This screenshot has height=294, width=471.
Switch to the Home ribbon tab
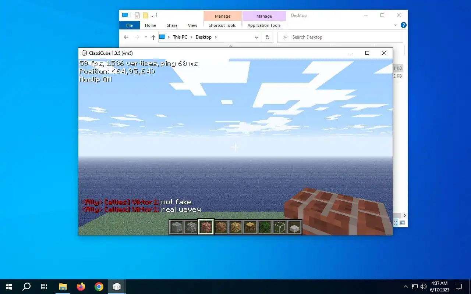tap(150, 25)
